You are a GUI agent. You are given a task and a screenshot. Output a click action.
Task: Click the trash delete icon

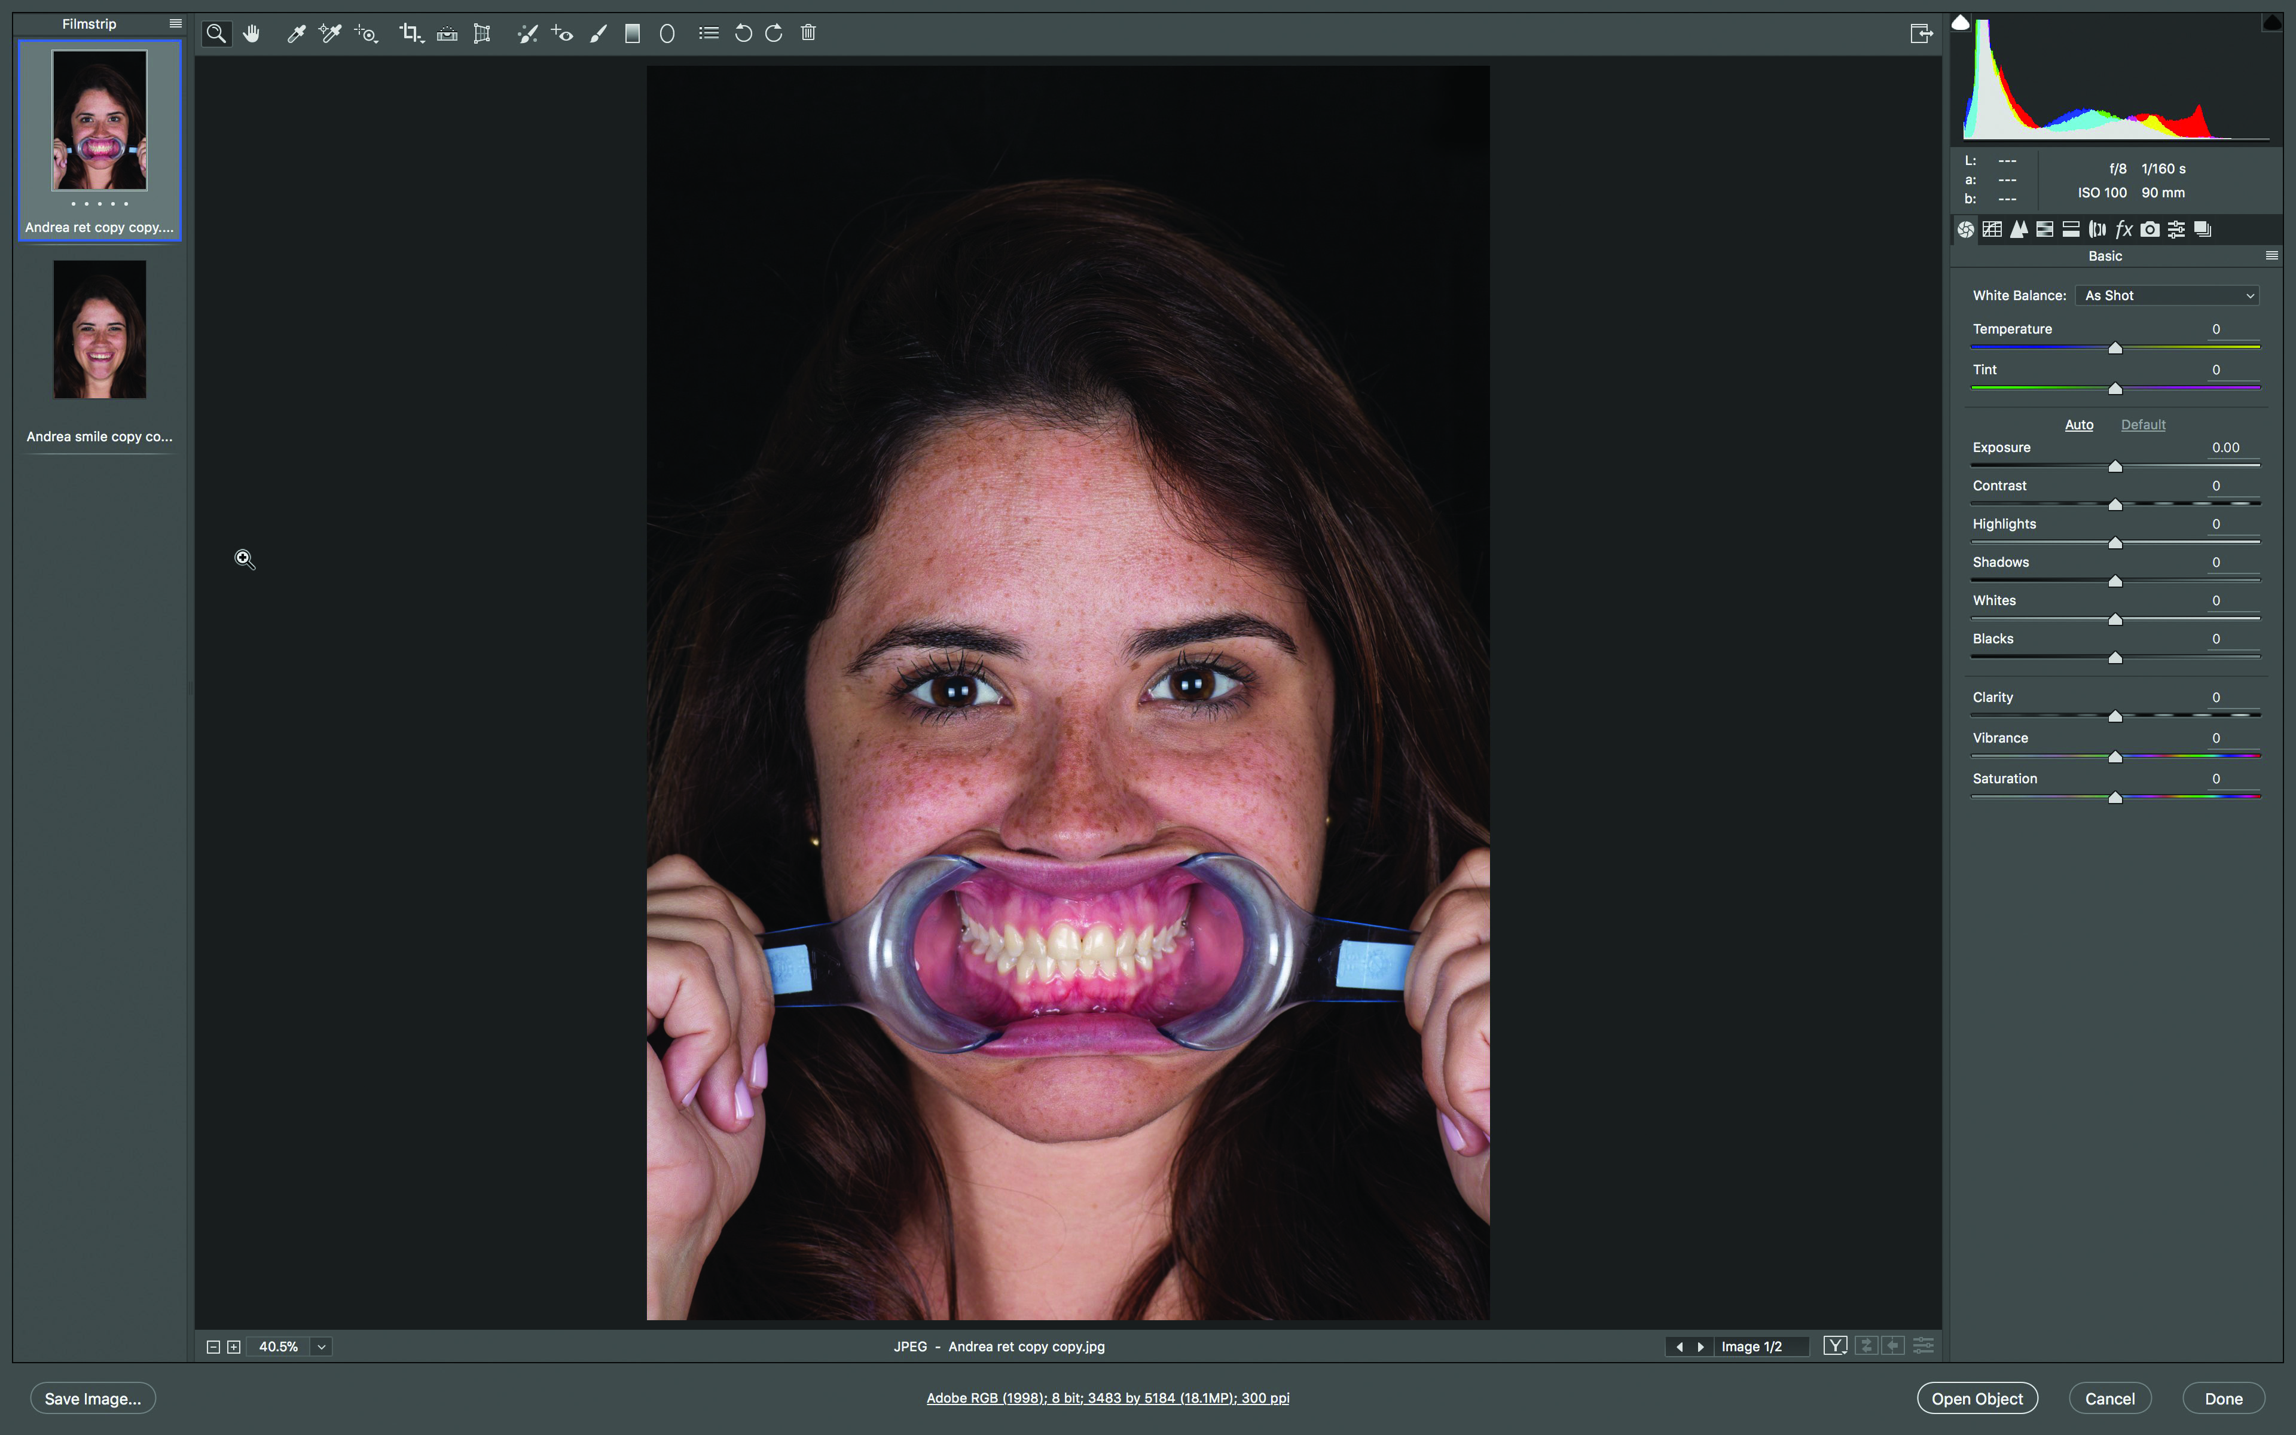[x=808, y=33]
